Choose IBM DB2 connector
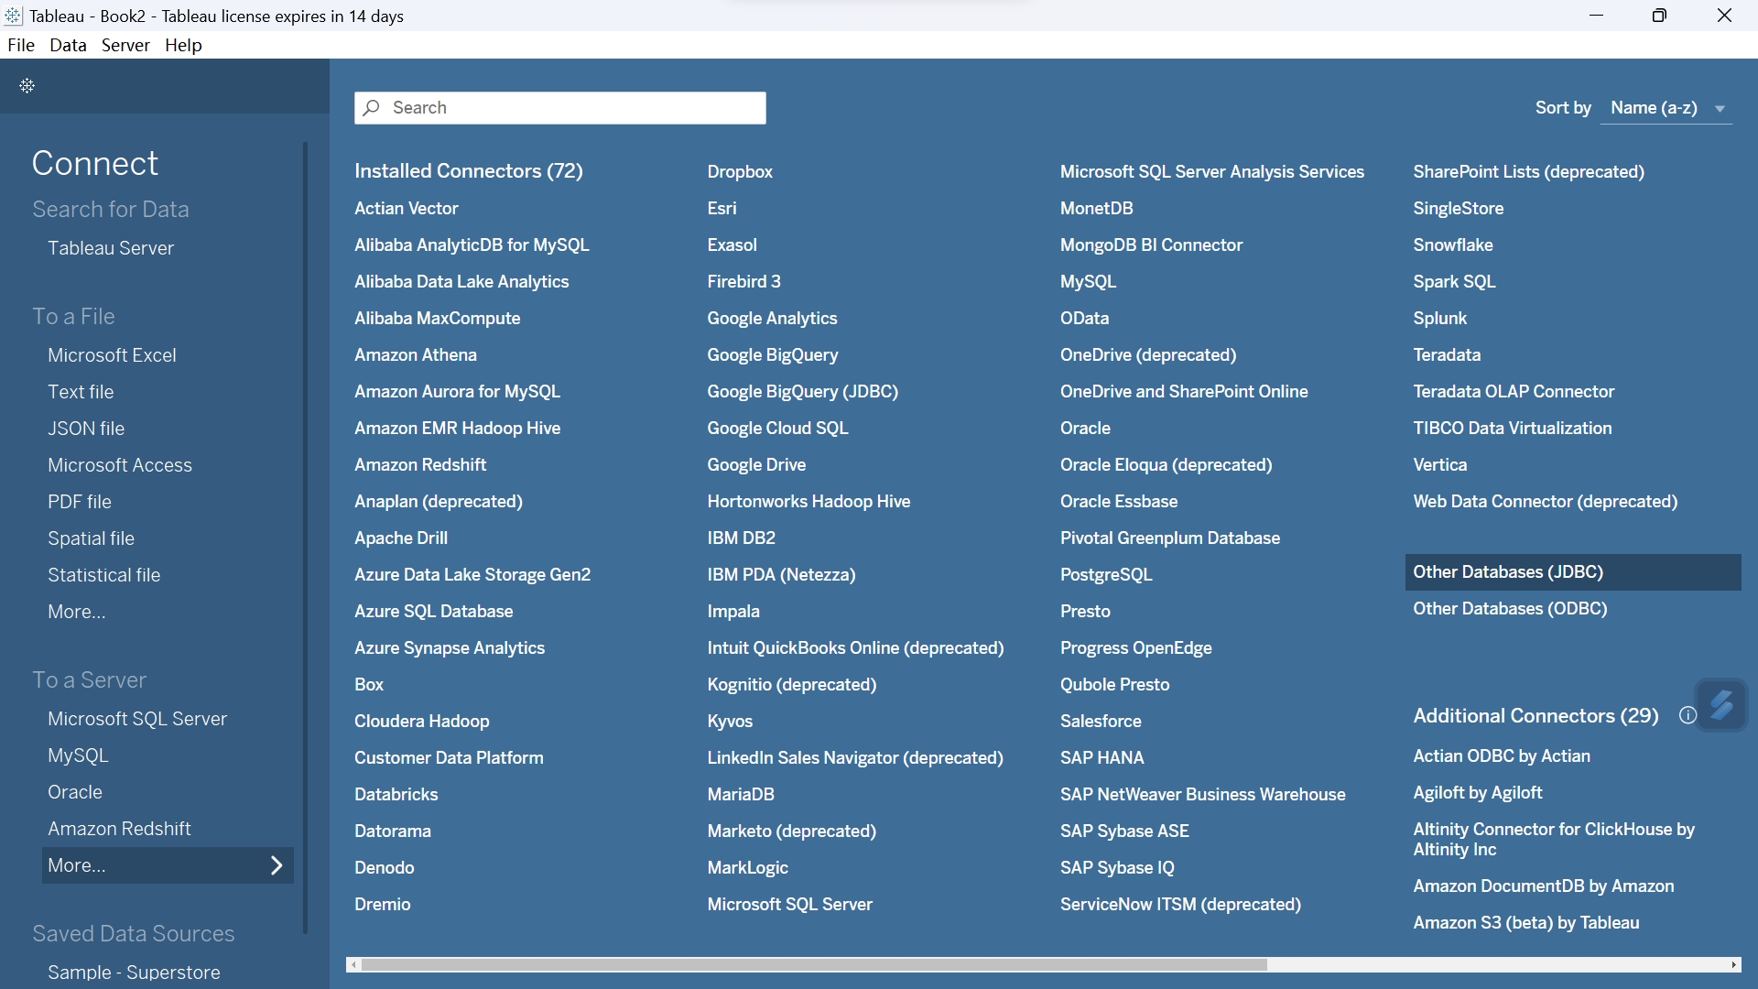1758x989 pixels. tap(741, 538)
